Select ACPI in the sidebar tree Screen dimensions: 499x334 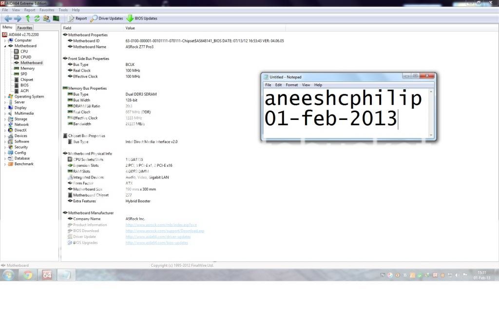pyautogui.click(x=24, y=91)
